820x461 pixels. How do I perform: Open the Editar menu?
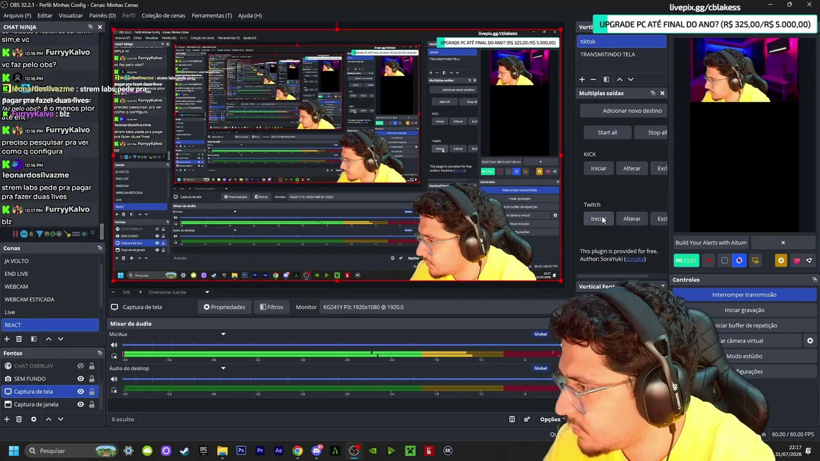45,15
